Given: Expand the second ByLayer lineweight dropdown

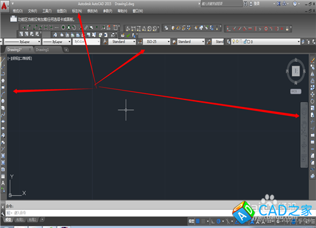Looking at the screenshot, I should tap(70, 42).
